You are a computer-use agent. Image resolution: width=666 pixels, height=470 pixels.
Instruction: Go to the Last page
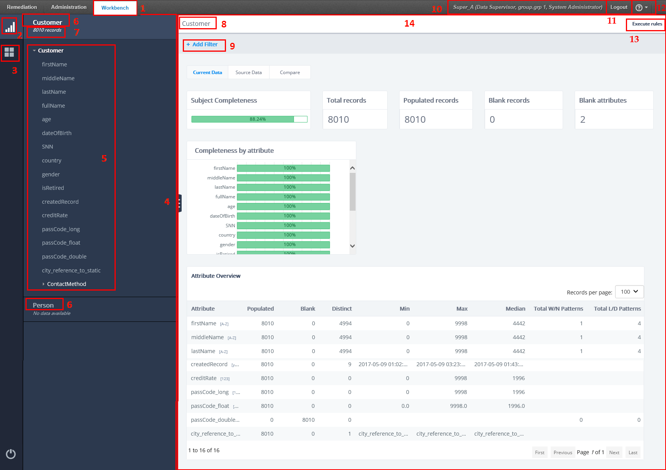click(633, 453)
